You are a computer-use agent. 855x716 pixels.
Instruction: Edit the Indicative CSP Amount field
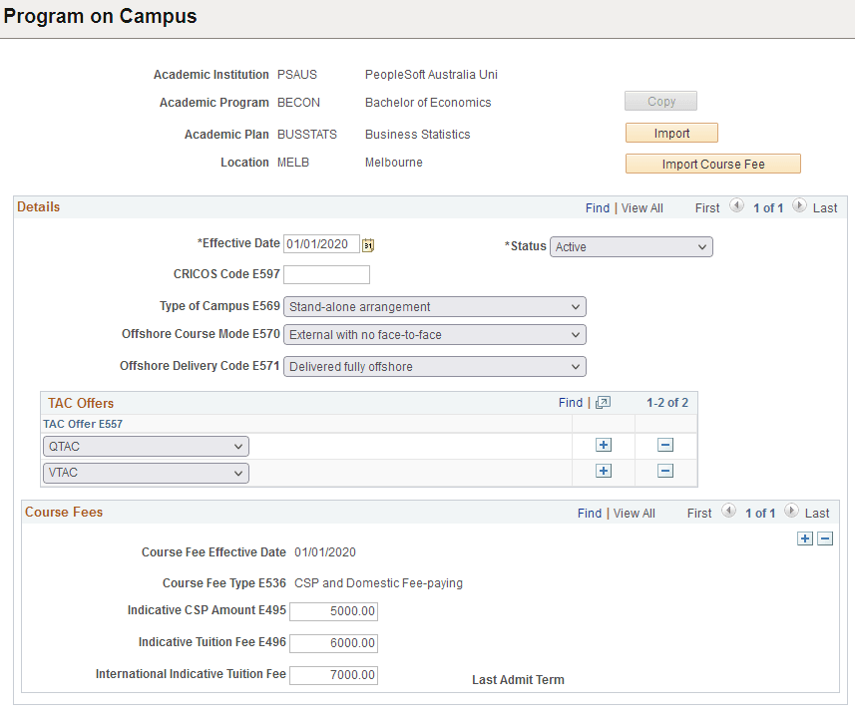pyautogui.click(x=333, y=611)
